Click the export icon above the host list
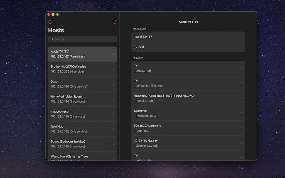285x178 pixels. pos(114,22)
